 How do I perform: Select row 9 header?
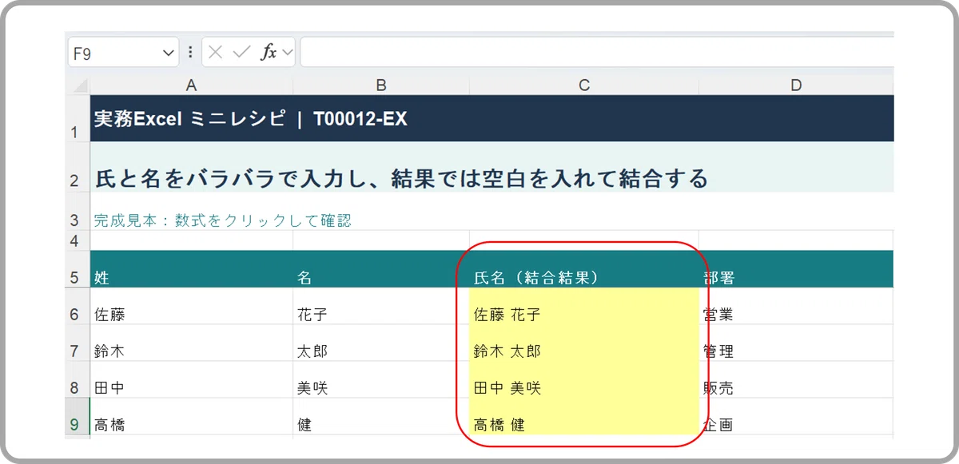click(78, 417)
